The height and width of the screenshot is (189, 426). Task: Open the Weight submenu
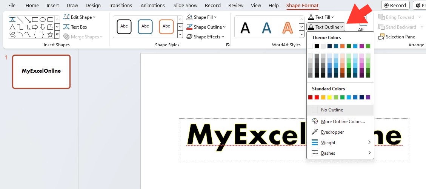340,143
